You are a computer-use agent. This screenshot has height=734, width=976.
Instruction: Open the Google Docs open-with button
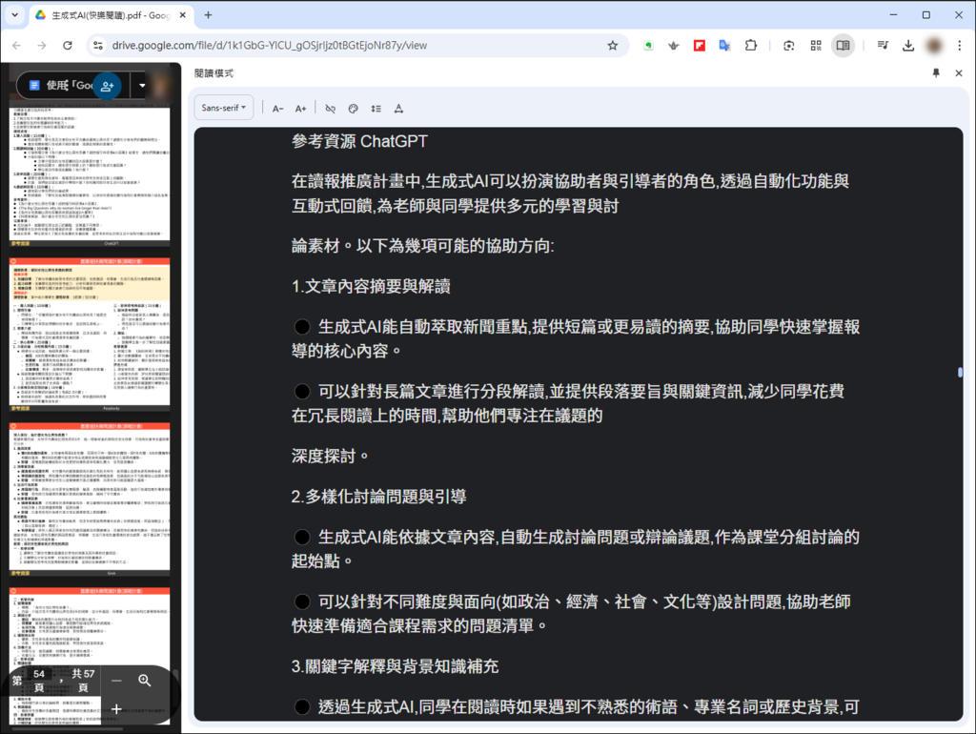(x=60, y=85)
